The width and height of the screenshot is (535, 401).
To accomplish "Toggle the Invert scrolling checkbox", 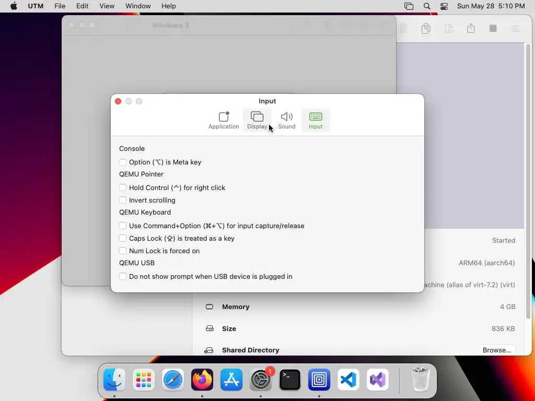I will tap(123, 200).
